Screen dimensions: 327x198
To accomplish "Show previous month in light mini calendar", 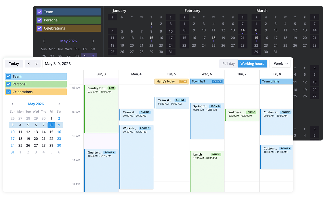I will point(13,104).
